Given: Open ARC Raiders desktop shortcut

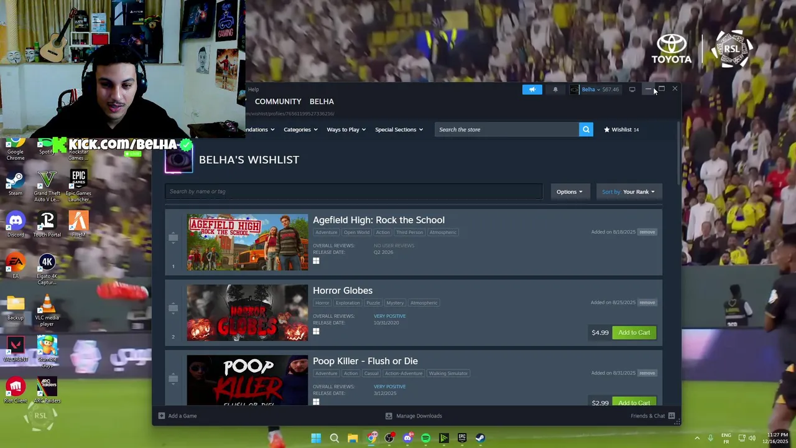Looking at the screenshot, I should 47,391.
